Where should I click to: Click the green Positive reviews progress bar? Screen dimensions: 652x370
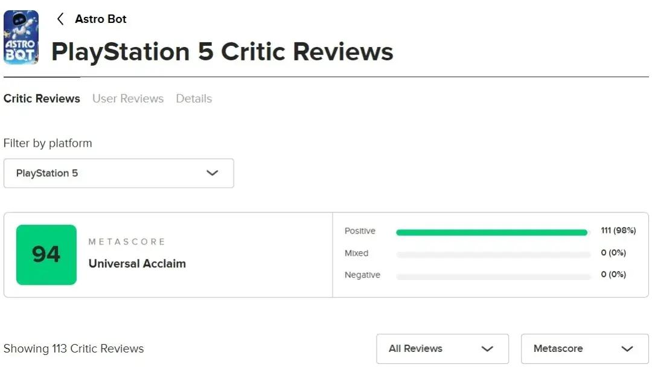[491, 232]
